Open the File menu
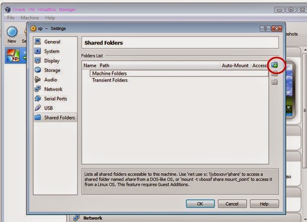Screen dimensions: 307x222 tap(10, 18)
